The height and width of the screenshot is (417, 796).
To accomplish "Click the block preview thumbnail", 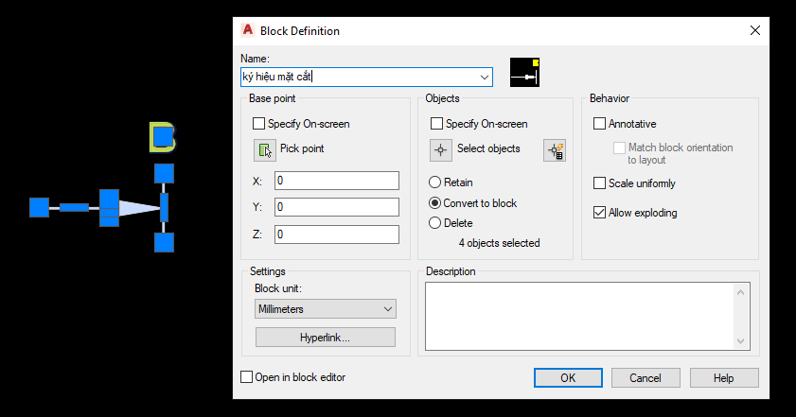I will 524,72.
